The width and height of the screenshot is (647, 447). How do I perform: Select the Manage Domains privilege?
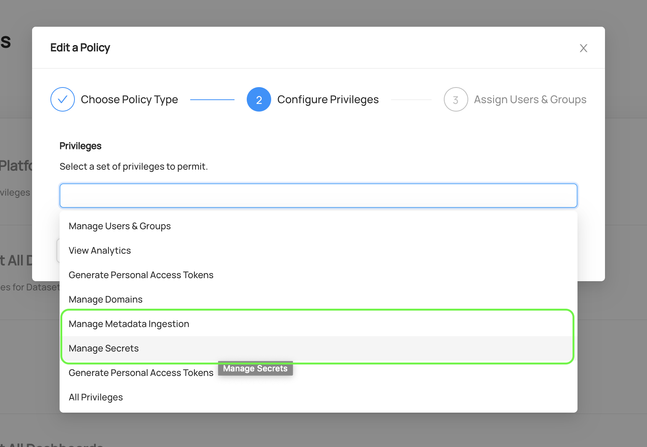point(105,300)
